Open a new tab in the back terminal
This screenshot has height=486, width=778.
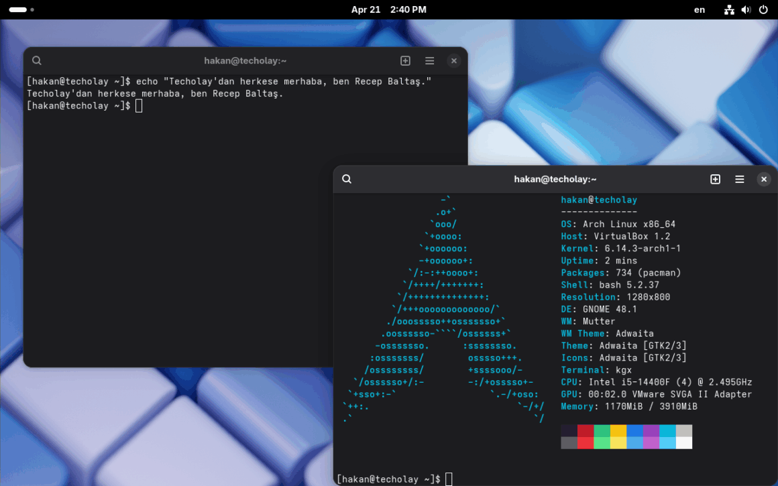point(405,60)
